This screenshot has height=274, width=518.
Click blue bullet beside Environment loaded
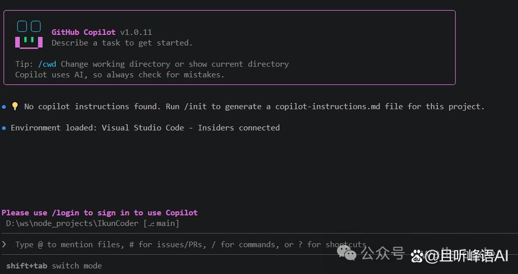4,128
